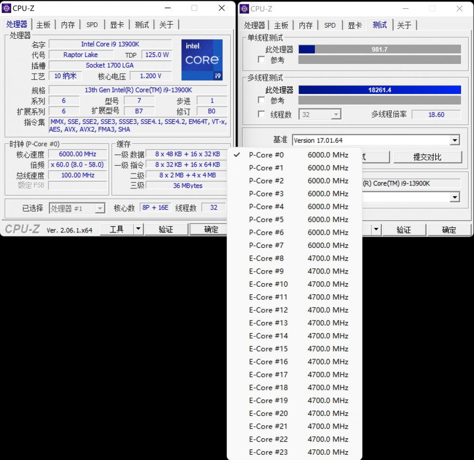Click the 核心速度 6000.00 MHz field
The image size is (474, 460).
[77, 154]
